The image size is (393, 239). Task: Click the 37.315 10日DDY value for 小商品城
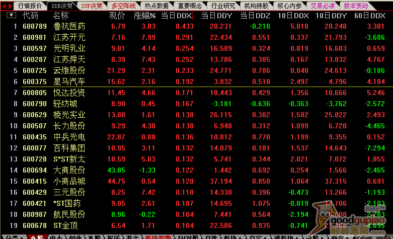coord(336,181)
